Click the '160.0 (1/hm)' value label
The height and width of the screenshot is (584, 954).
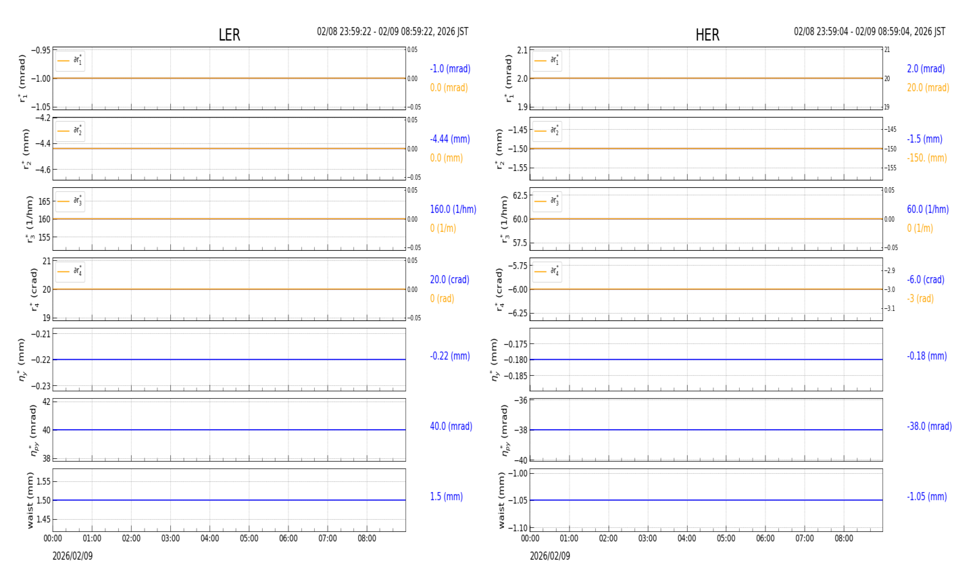pos(453,210)
